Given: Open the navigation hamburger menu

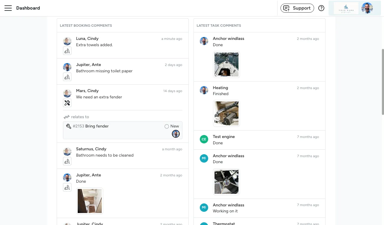Looking at the screenshot, I should 8,8.
